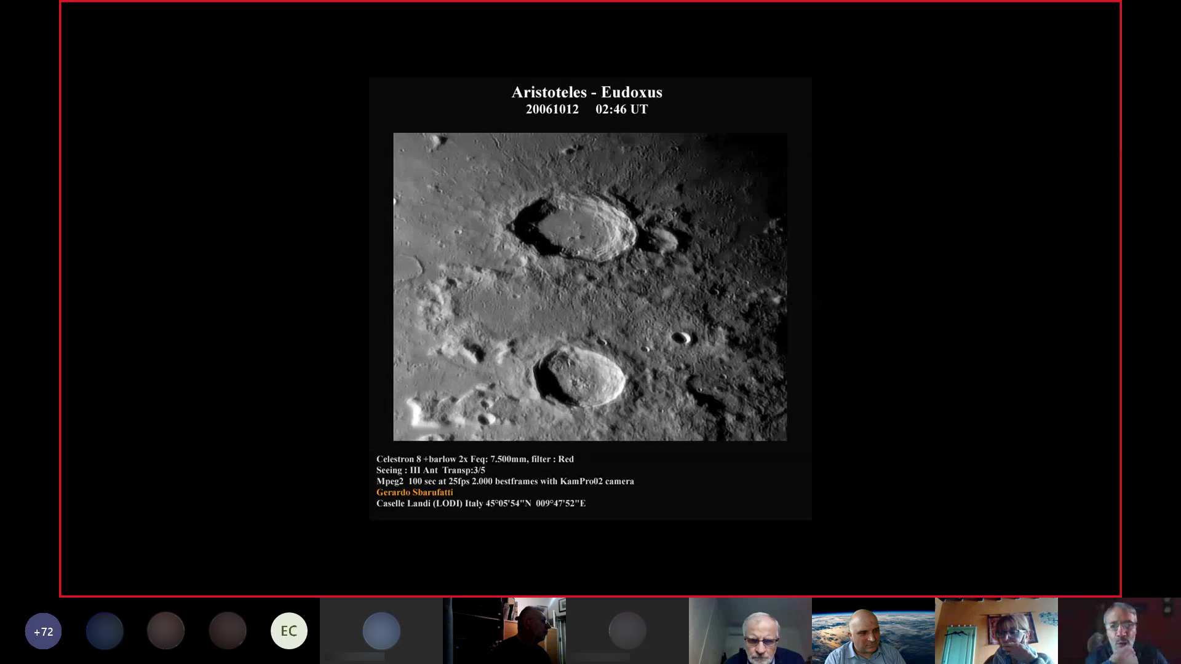Click the 'Celestron 8 +barlow 2x' caption line
This screenshot has height=664, width=1181.
pos(475,459)
